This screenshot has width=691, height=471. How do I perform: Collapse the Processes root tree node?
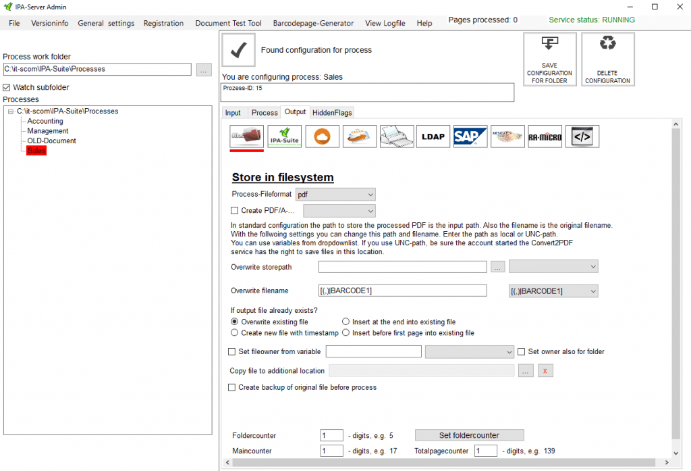[11, 111]
